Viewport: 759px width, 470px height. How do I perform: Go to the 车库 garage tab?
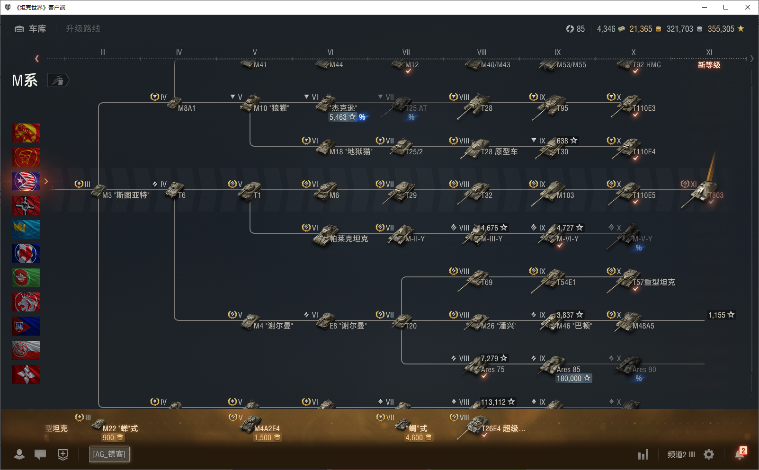click(31, 29)
